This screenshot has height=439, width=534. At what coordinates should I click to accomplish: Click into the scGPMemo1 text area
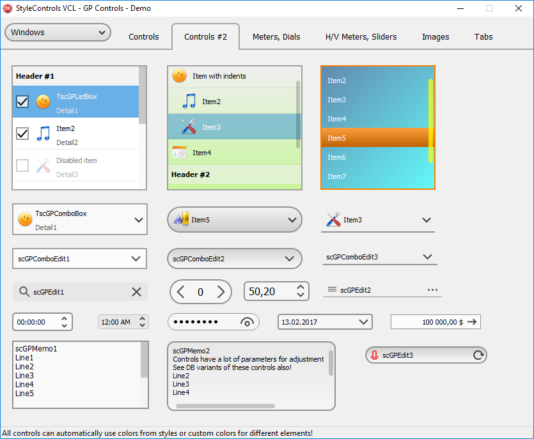pyautogui.click(x=77, y=374)
